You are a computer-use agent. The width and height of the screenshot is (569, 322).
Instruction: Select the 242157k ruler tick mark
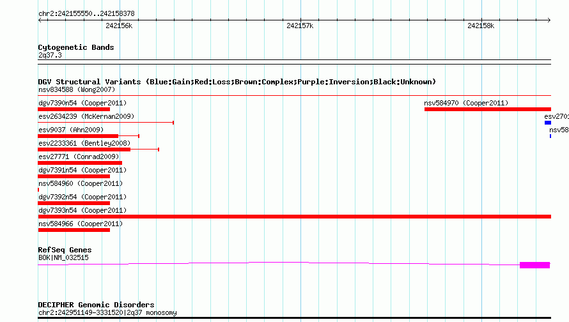301,20
